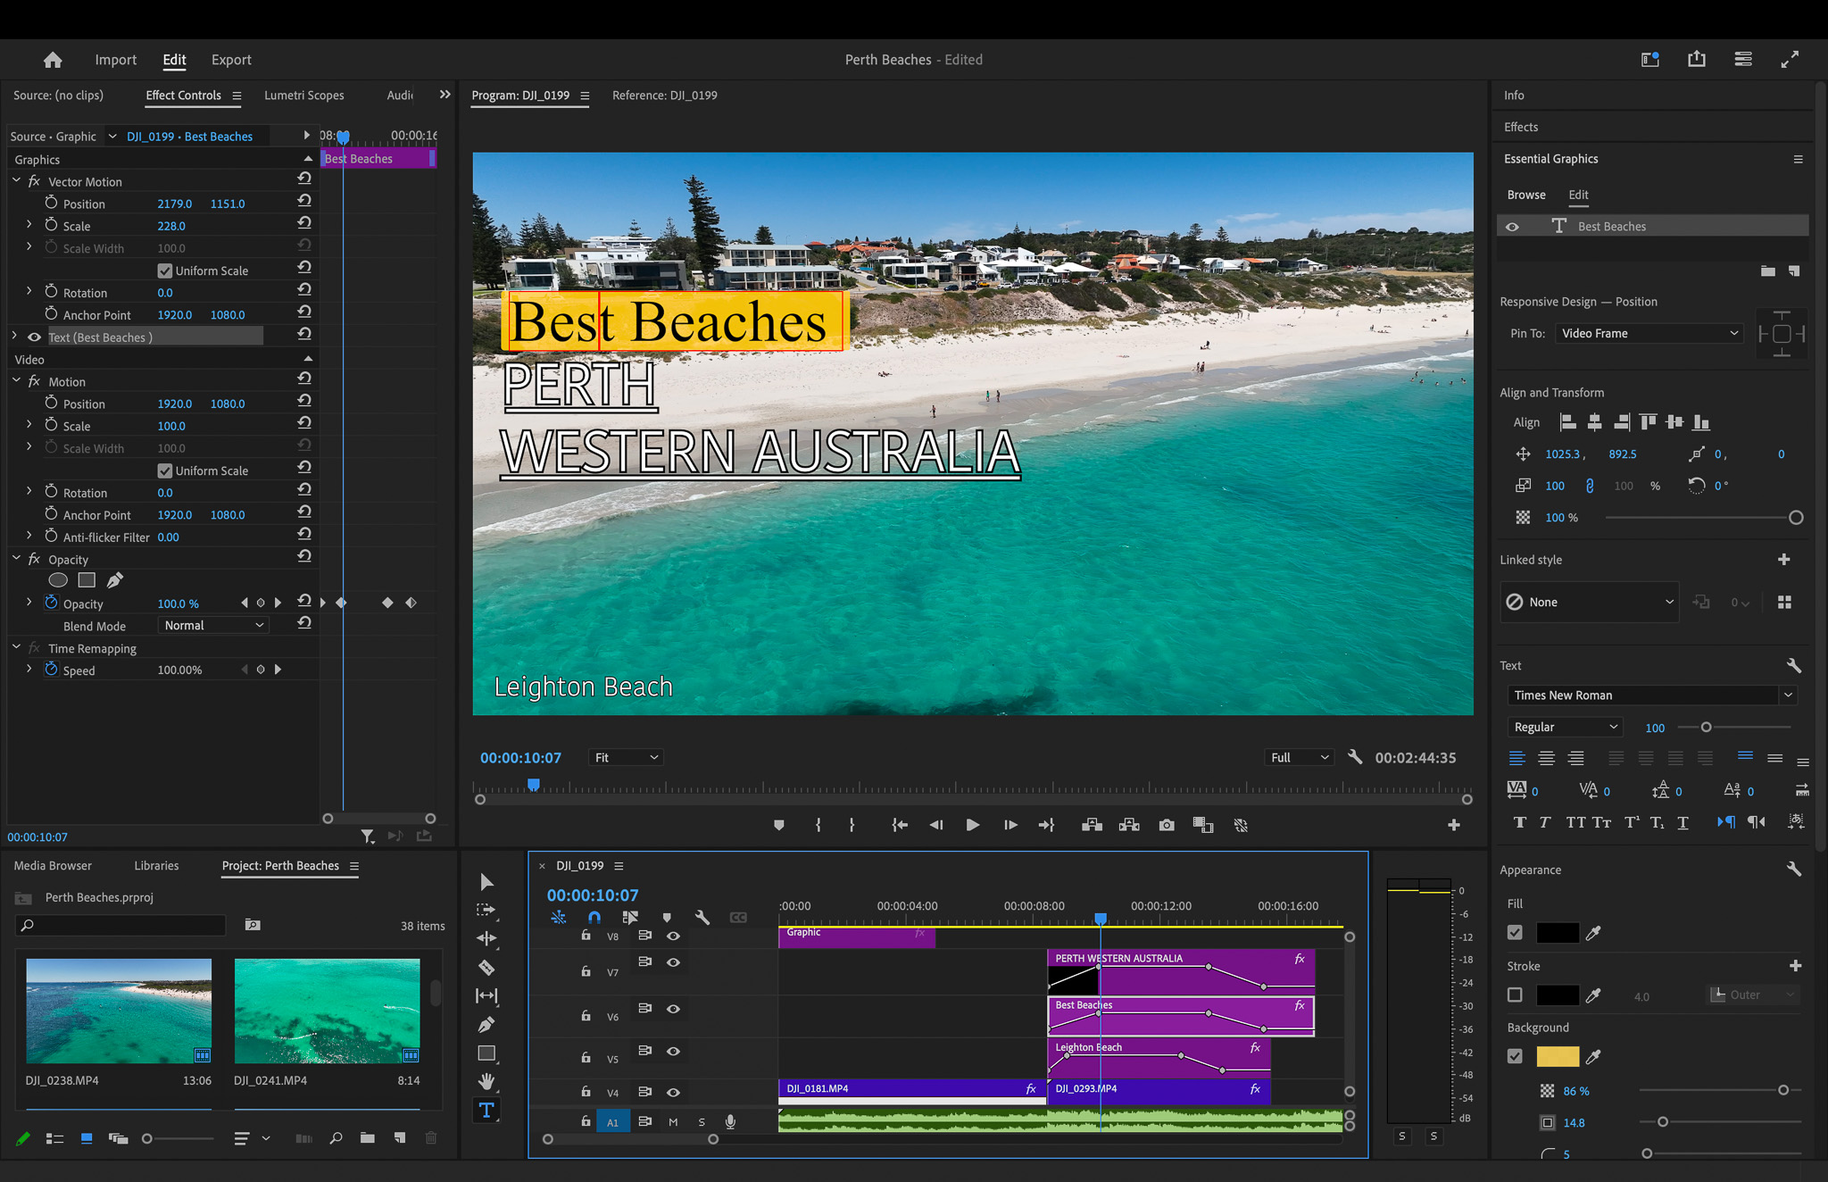Open the Regular font style dropdown
The height and width of the screenshot is (1182, 1828).
[1564, 727]
